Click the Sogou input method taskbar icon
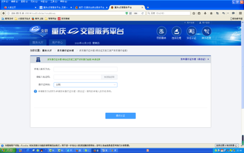The width and height of the screenshot is (244, 153). point(148,150)
